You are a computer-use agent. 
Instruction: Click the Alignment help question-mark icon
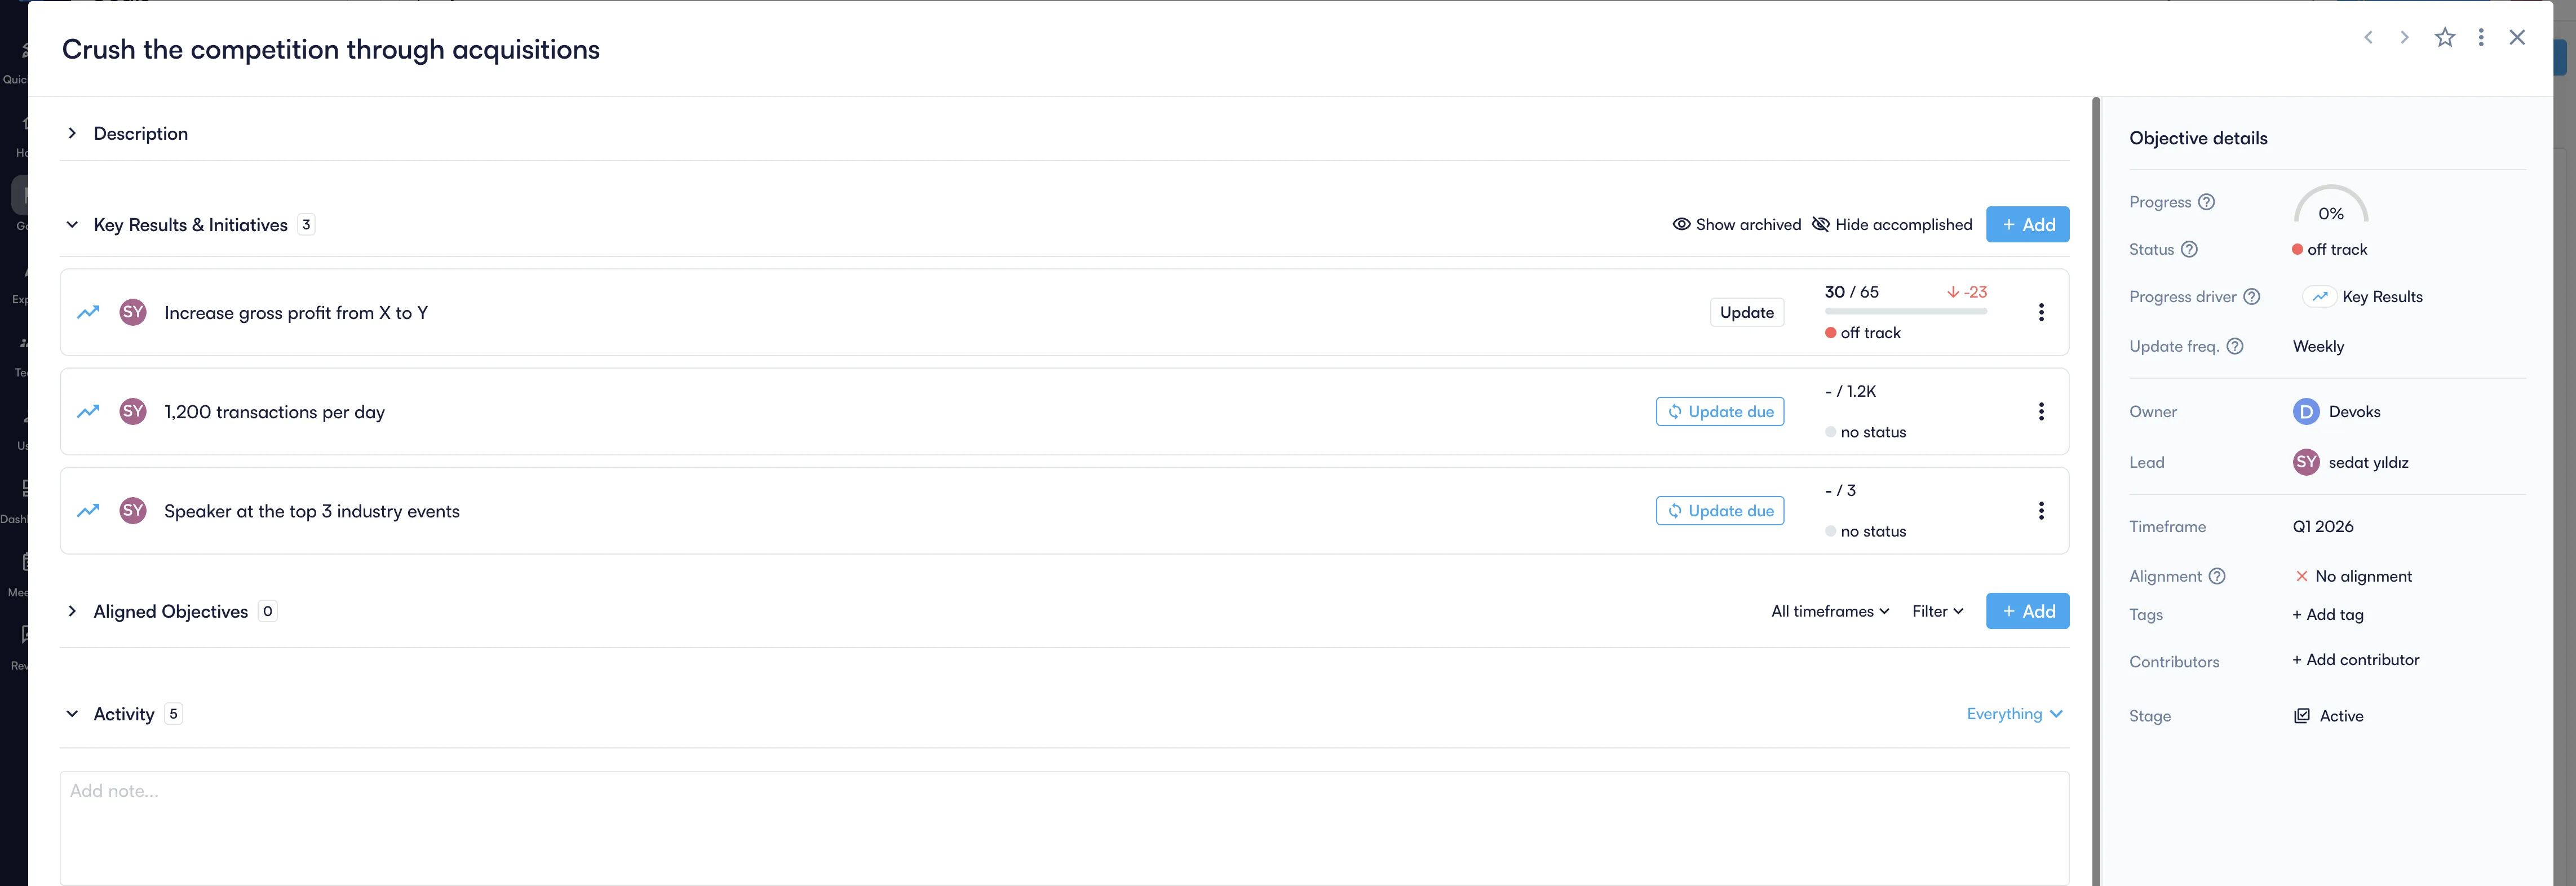coord(2217,576)
